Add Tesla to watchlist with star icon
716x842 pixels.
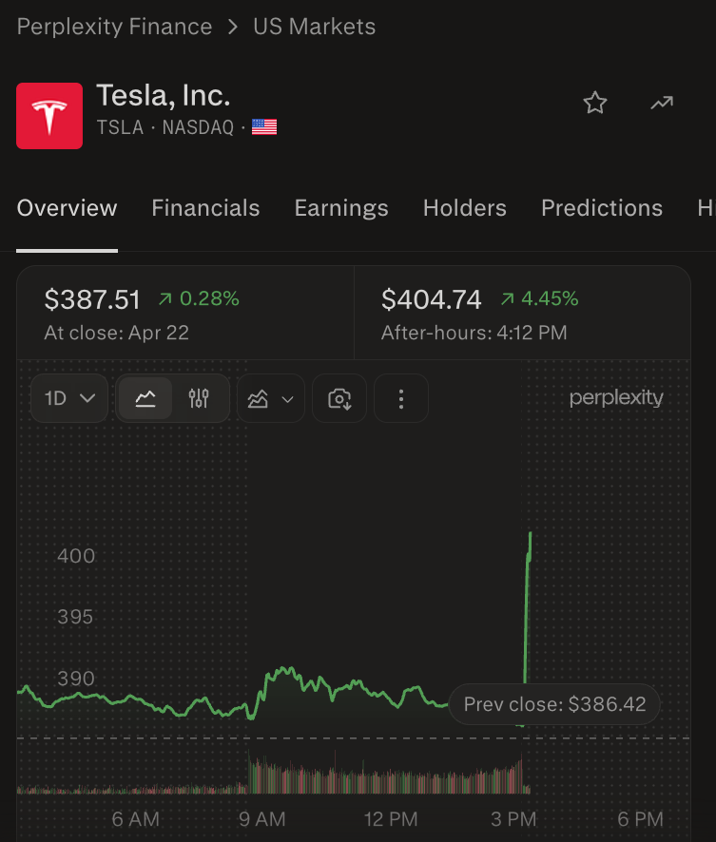point(595,104)
